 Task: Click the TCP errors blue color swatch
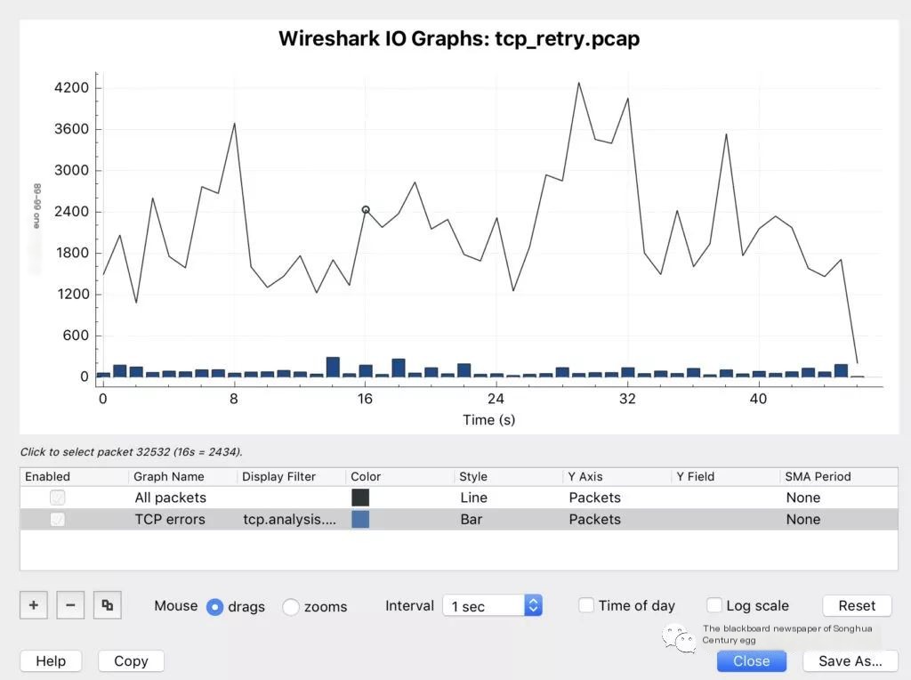[360, 519]
